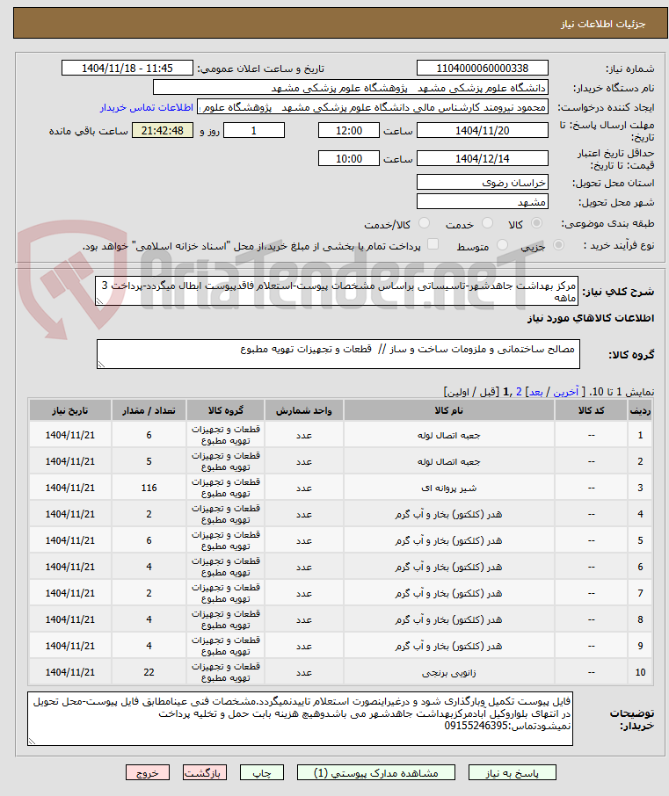Select خدمت radio button
Viewport: 669px width, 796px height.
[x=487, y=223]
